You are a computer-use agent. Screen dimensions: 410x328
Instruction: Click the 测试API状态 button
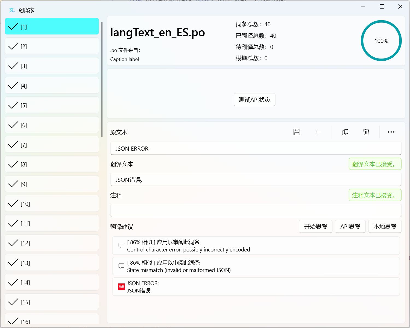pyautogui.click(x=254, y=100)
